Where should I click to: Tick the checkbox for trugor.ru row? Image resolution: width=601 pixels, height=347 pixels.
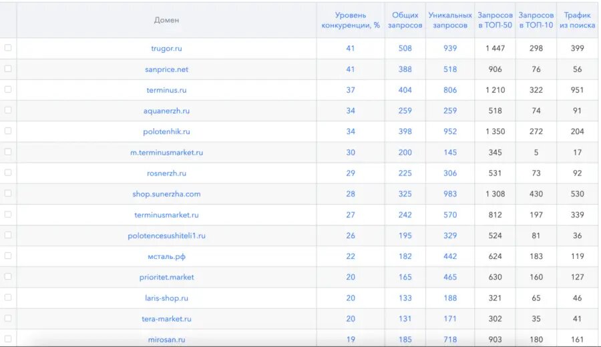tap(7, 48)
